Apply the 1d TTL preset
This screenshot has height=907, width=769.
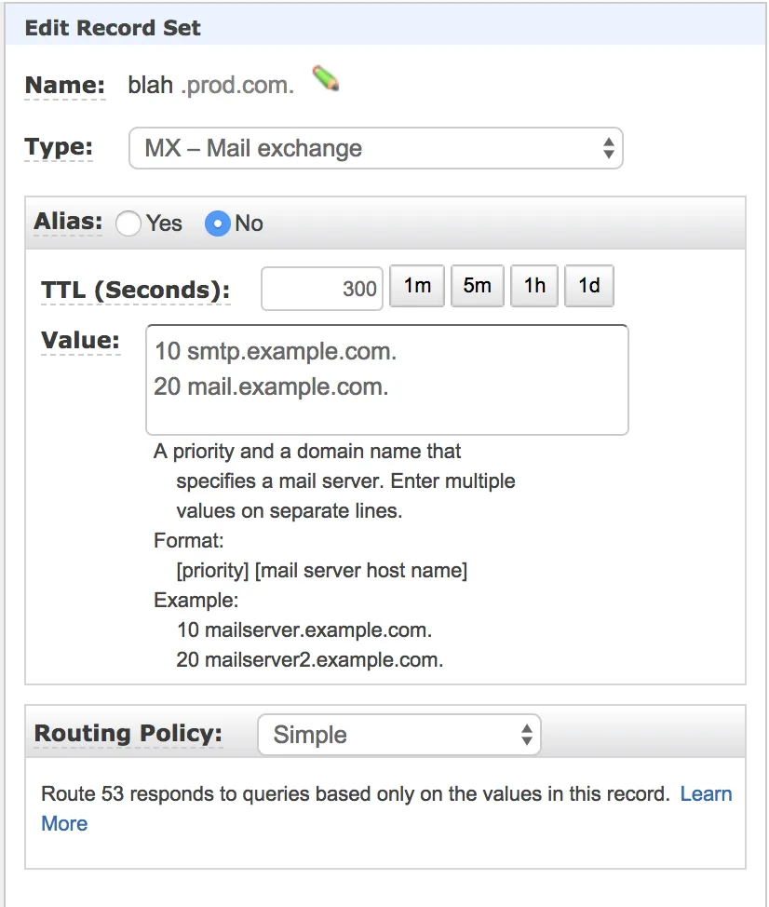coord(589,287)
